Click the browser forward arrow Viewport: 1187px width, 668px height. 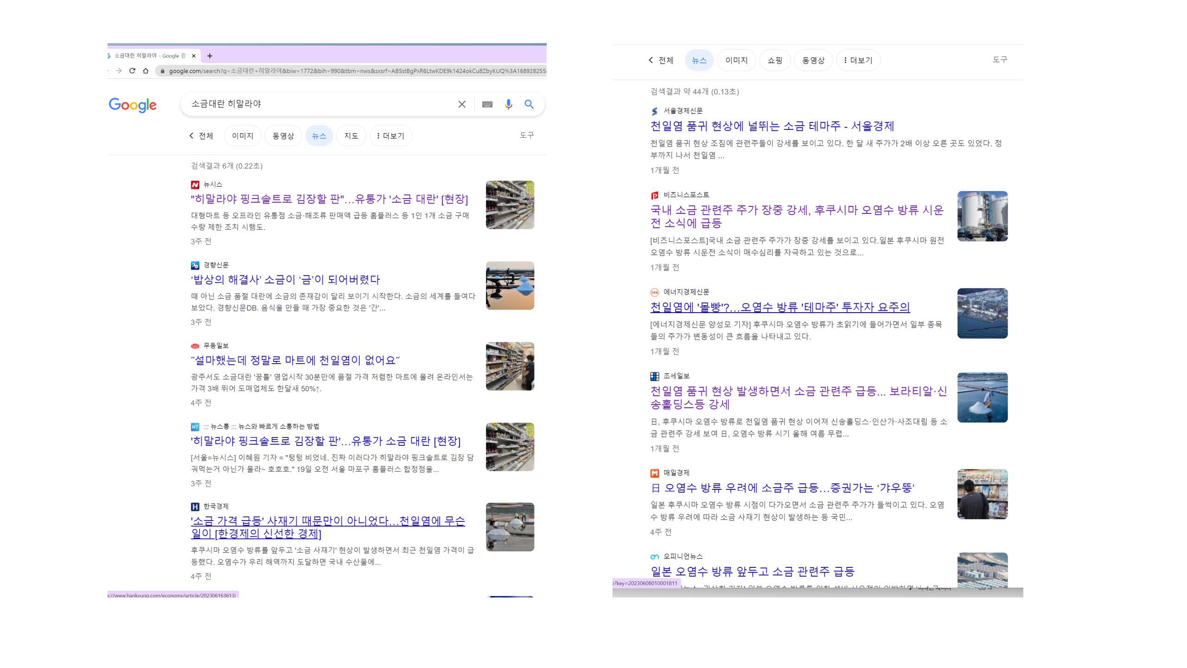pyautogui.click(x=119, y=71)
